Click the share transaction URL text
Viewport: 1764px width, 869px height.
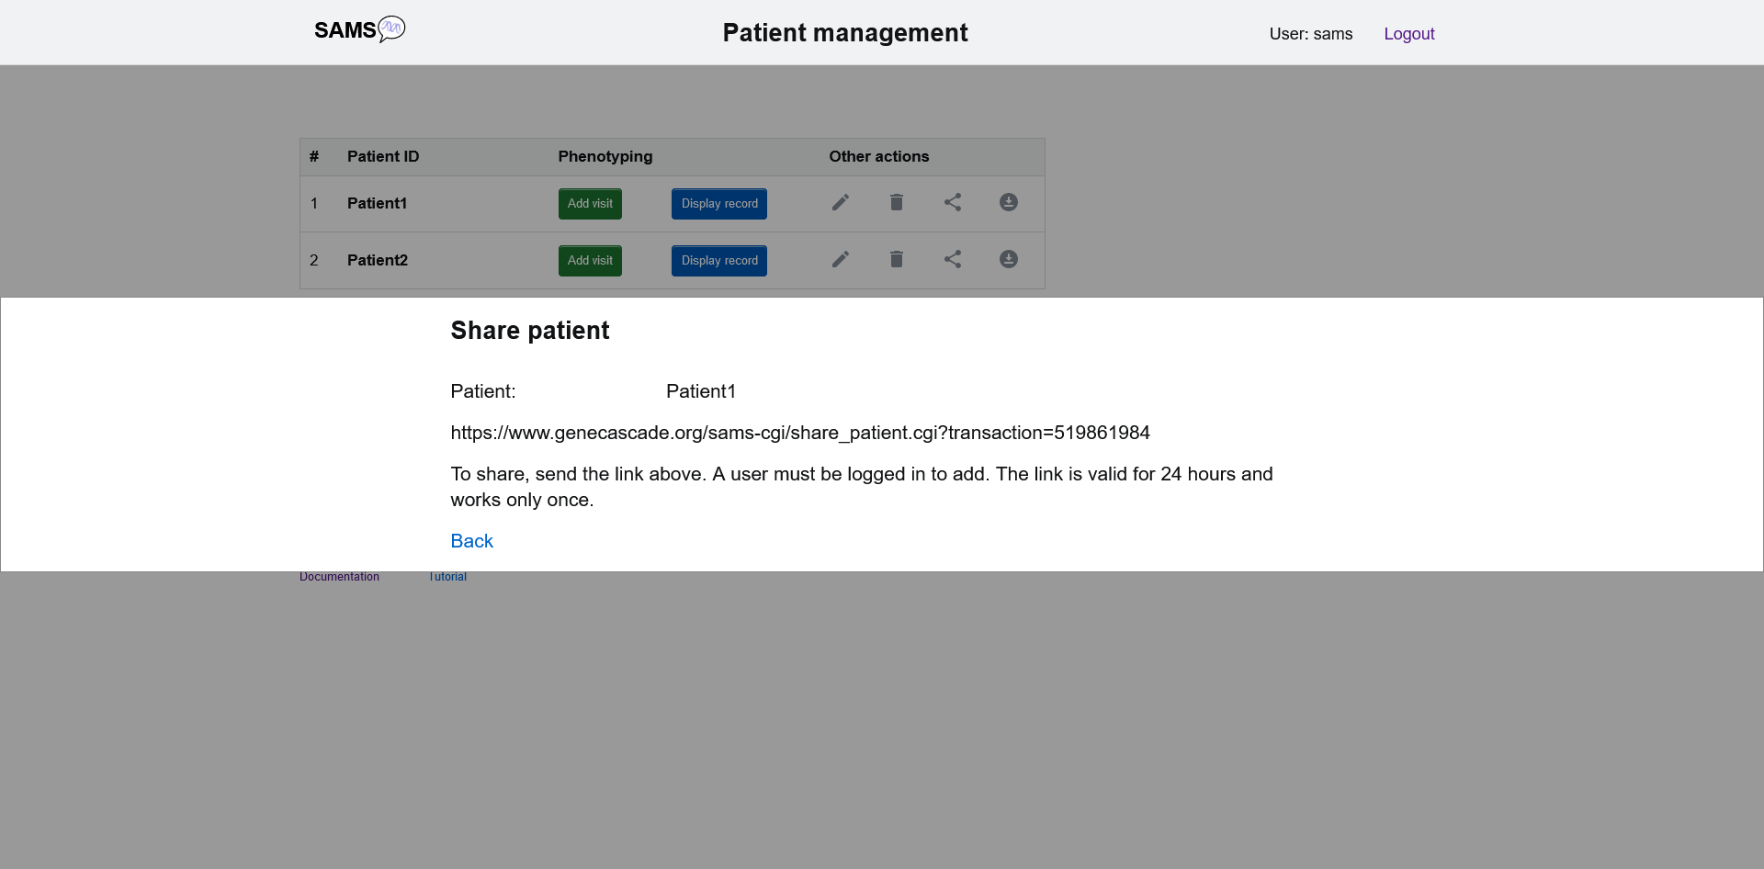(800, 433)
